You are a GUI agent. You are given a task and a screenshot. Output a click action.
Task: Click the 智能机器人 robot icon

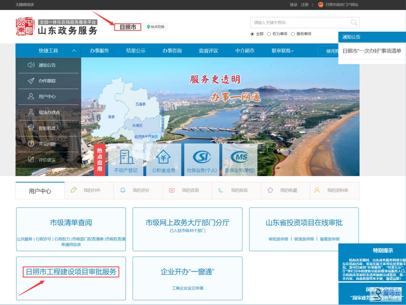click(31, 128)
